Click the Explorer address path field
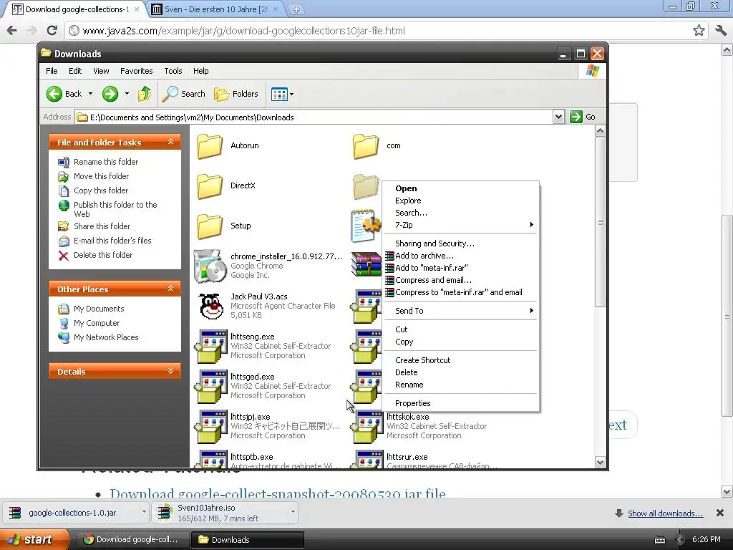The height and width of the screenshot is (550, 733). pyautogui.click(x=314, y=117)
